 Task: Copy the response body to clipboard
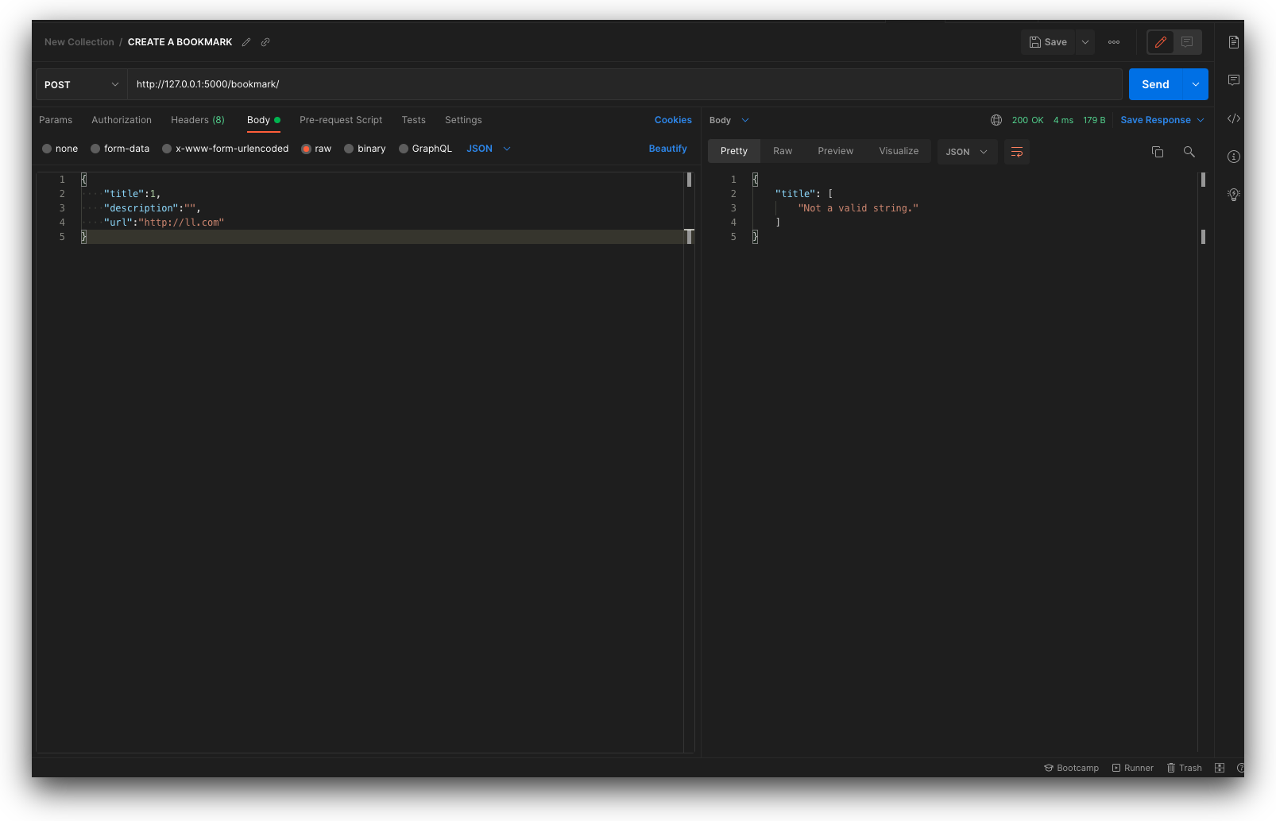(x=1157, y=151)
